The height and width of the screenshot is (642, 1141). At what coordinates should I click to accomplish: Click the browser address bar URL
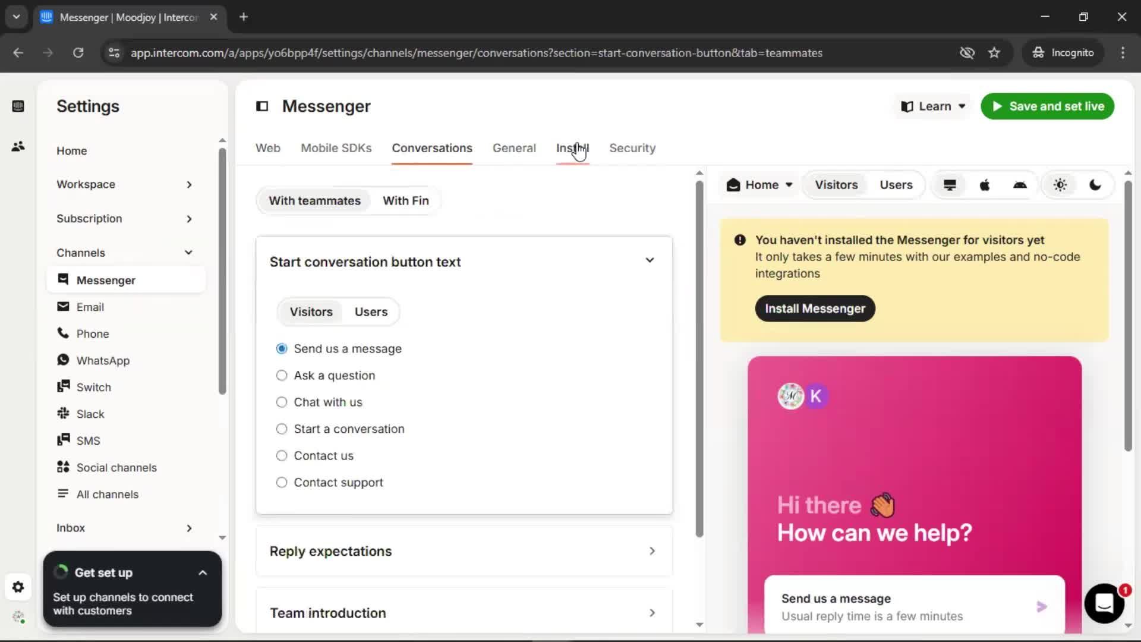click(477, 53)
